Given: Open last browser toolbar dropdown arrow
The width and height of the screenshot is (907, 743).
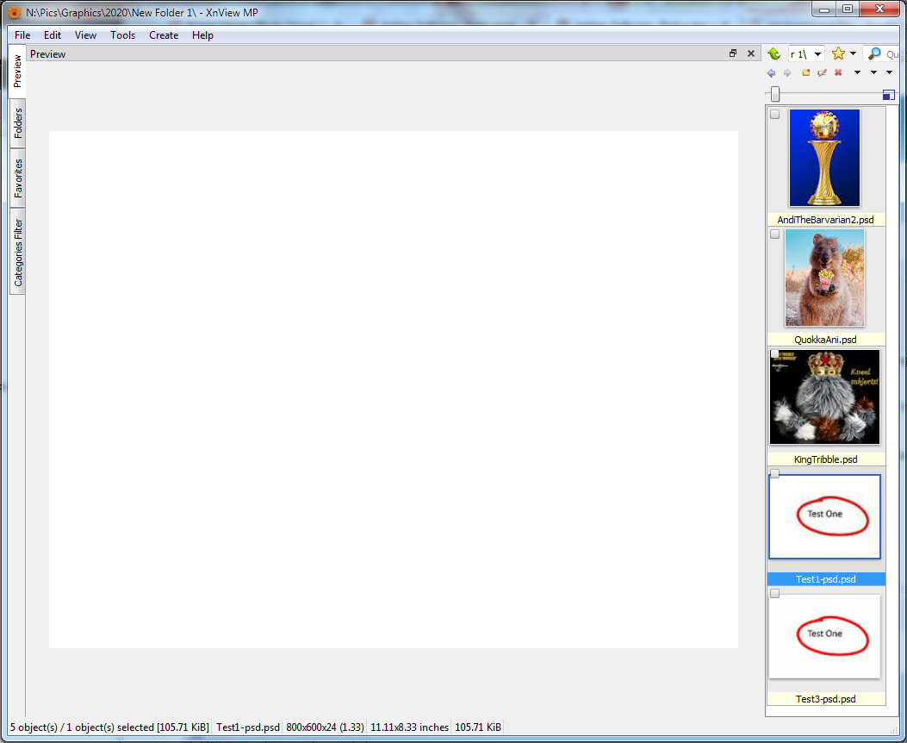Looking at the screenshot, I should coord(890,72).
